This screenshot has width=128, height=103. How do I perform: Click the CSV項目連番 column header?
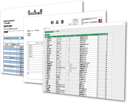tap(103, 34)
